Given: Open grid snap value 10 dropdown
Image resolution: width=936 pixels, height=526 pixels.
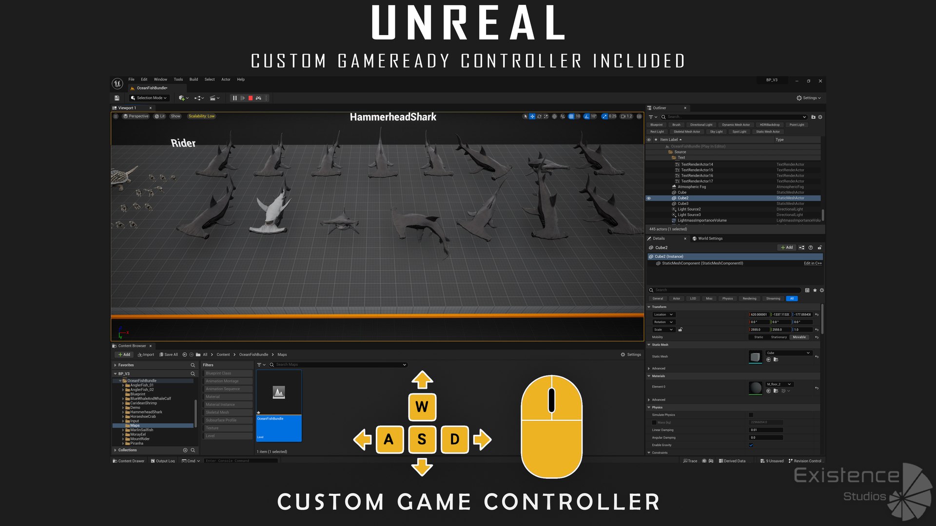Looking at the screenshot, I should (578, 116).
